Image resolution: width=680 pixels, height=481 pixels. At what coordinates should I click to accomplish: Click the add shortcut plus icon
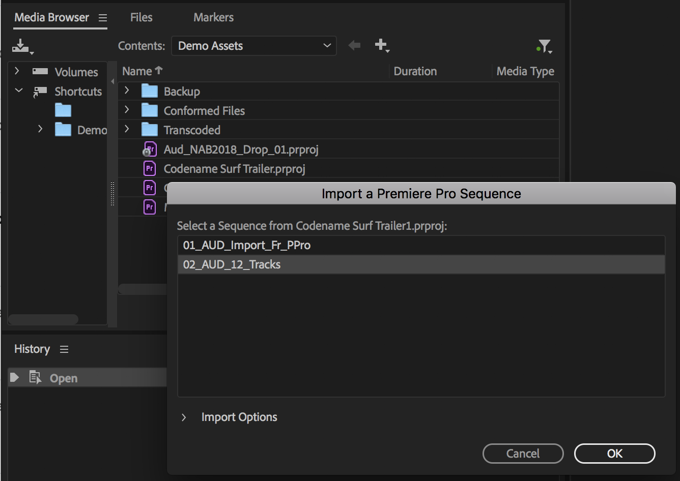coord(381,45)
